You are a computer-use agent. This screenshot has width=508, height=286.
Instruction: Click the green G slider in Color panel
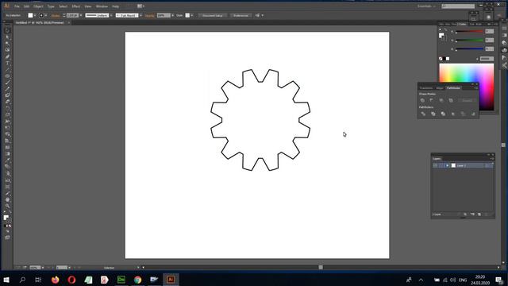tap(470, 41)
